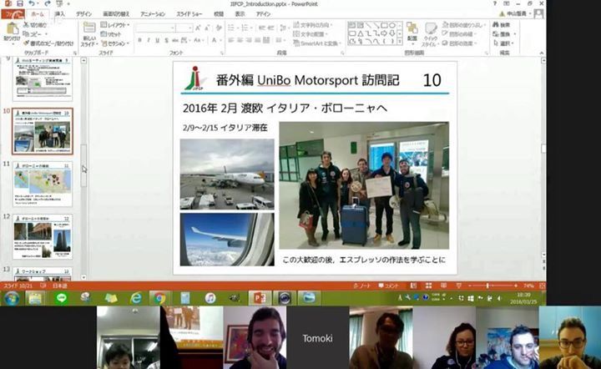Open the Shape Effects option
The height and width of the screenshot is (369, 601).
458,43
